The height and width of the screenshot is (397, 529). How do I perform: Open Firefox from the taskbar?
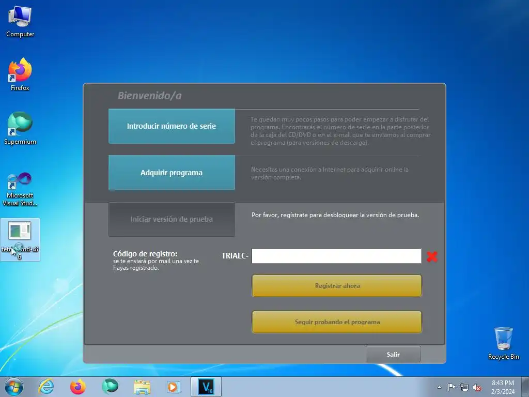click(x=78, y=387)
